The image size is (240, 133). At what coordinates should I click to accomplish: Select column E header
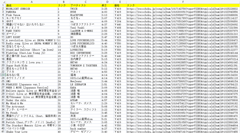pyautogui.click(x=120, y=2)
